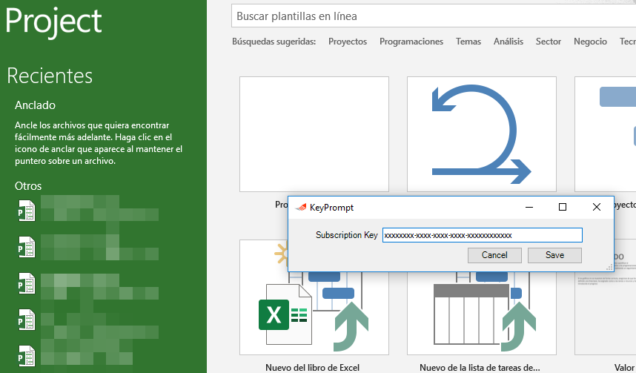Choose the Negocio suggested search
Screen dimensions: 636x373
590,42
